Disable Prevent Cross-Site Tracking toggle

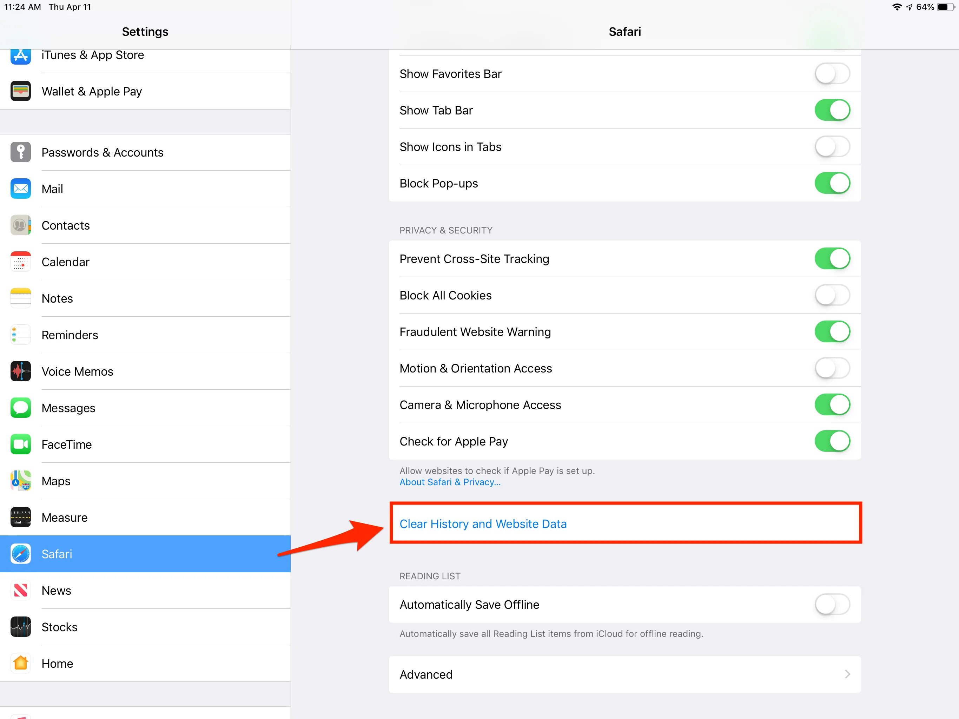click(x=831, y=258)
